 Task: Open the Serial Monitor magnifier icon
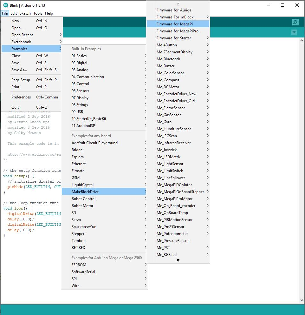click(295, 22)
